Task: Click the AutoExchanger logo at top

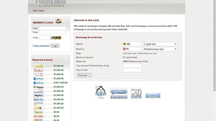Action: pos(50,3)
